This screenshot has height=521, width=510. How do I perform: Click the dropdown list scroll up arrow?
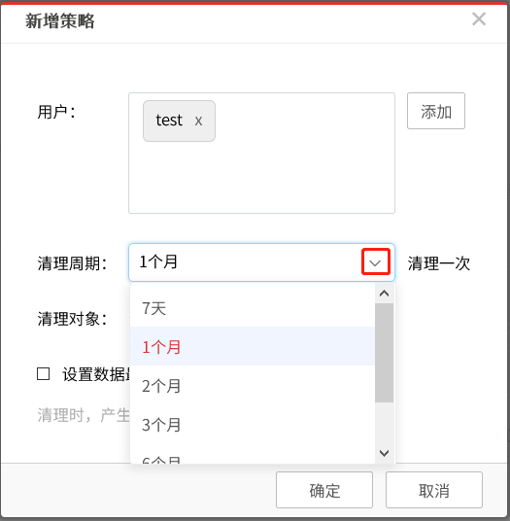(384, 294)
